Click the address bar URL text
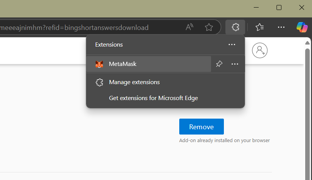Screen dimensions: 312x180 pos(74,28)
